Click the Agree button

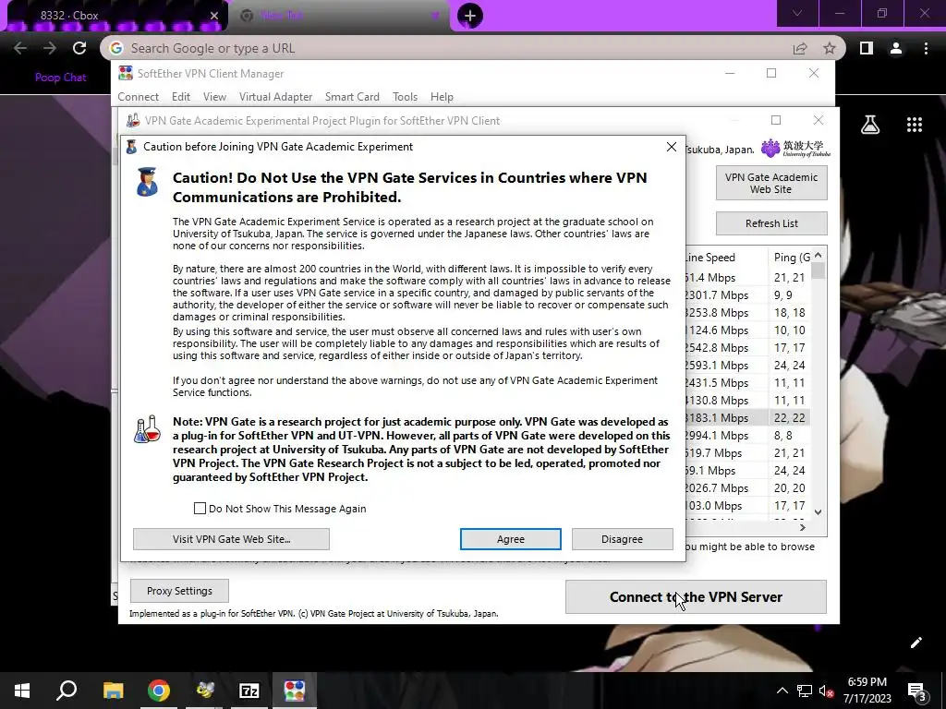(x=510, y=539)
